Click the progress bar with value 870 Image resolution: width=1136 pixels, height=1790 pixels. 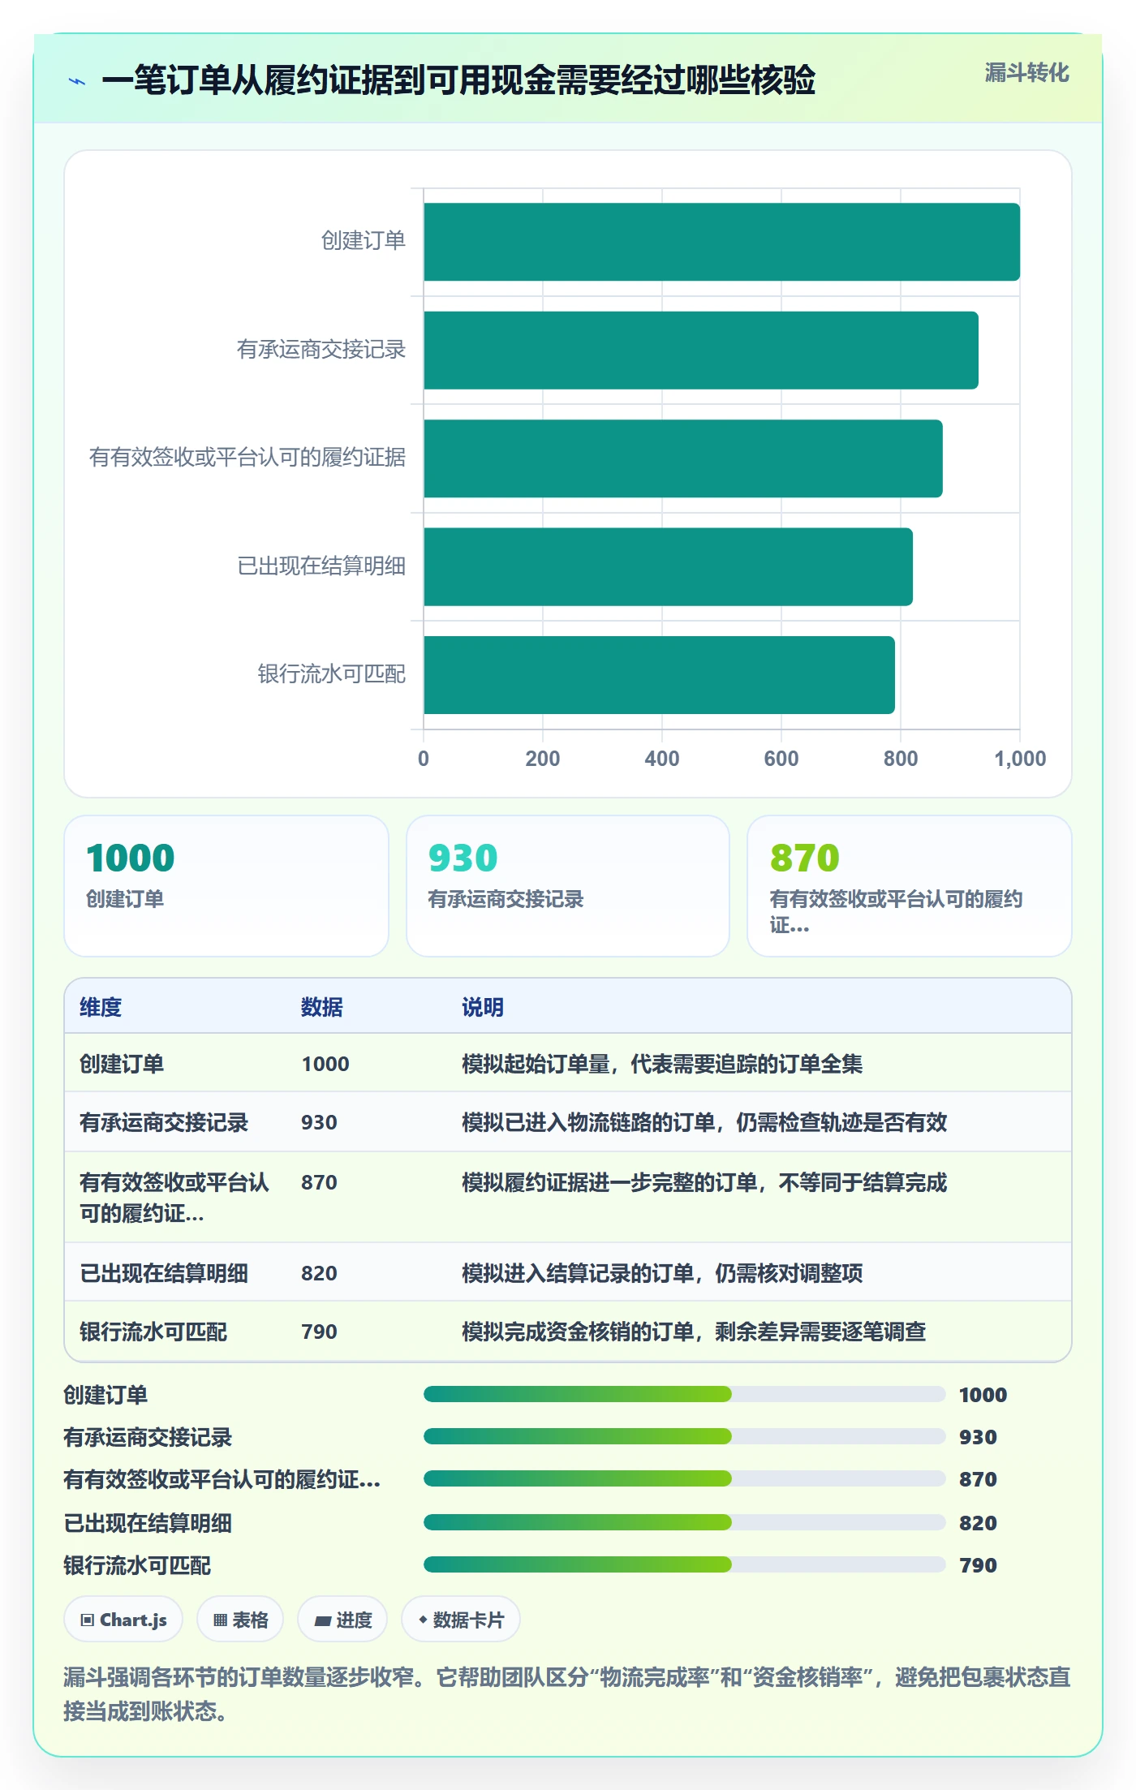tap(684, 1478)
